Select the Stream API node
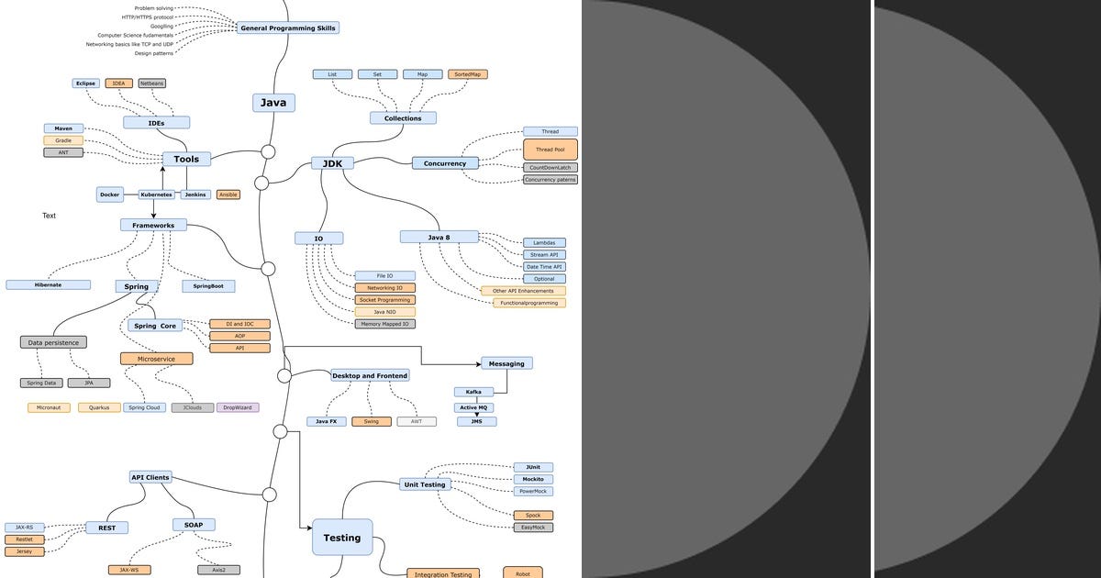The width and height of the screenshot is (1101, 578). [547, 255]
